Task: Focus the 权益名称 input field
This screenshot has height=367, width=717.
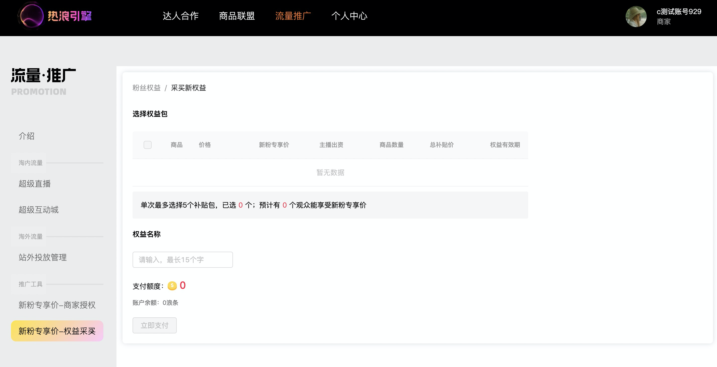Action: tap(183, 260)
